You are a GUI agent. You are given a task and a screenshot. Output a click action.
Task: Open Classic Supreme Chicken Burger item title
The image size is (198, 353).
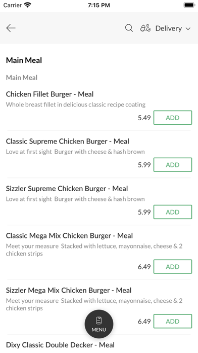[68, 142]
